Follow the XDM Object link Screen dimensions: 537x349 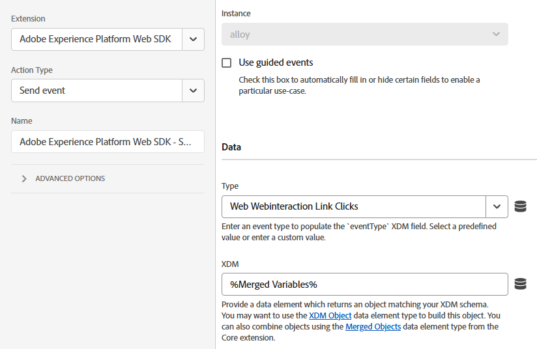330,316
